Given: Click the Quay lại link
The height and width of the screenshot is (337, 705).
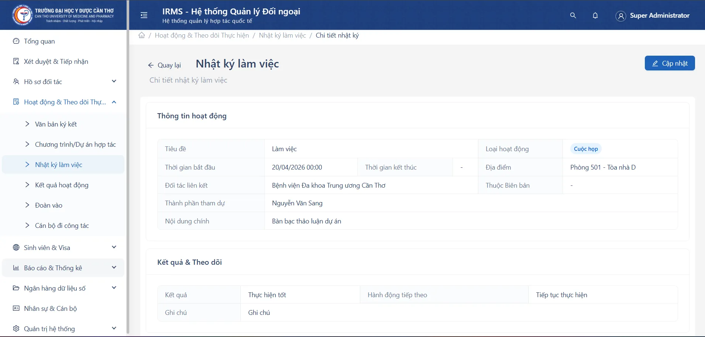Looking at the screenshot, I should (169, 65).
